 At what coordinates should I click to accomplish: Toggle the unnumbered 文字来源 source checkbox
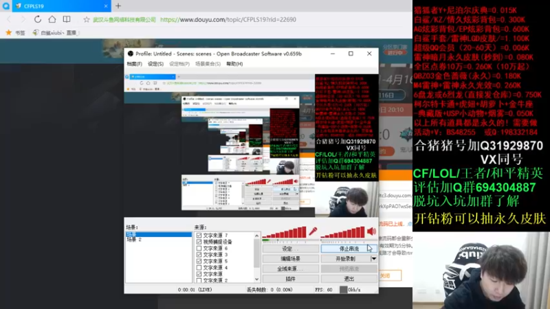coord(199,274)
